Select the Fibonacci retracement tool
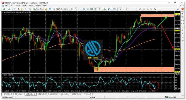Screen dimensions: 186x100 tap(144, 9)
